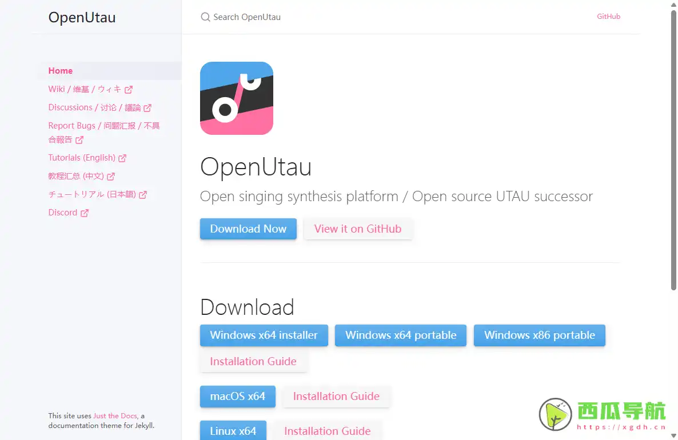Download Windows x64 portable

coord(401,335)
